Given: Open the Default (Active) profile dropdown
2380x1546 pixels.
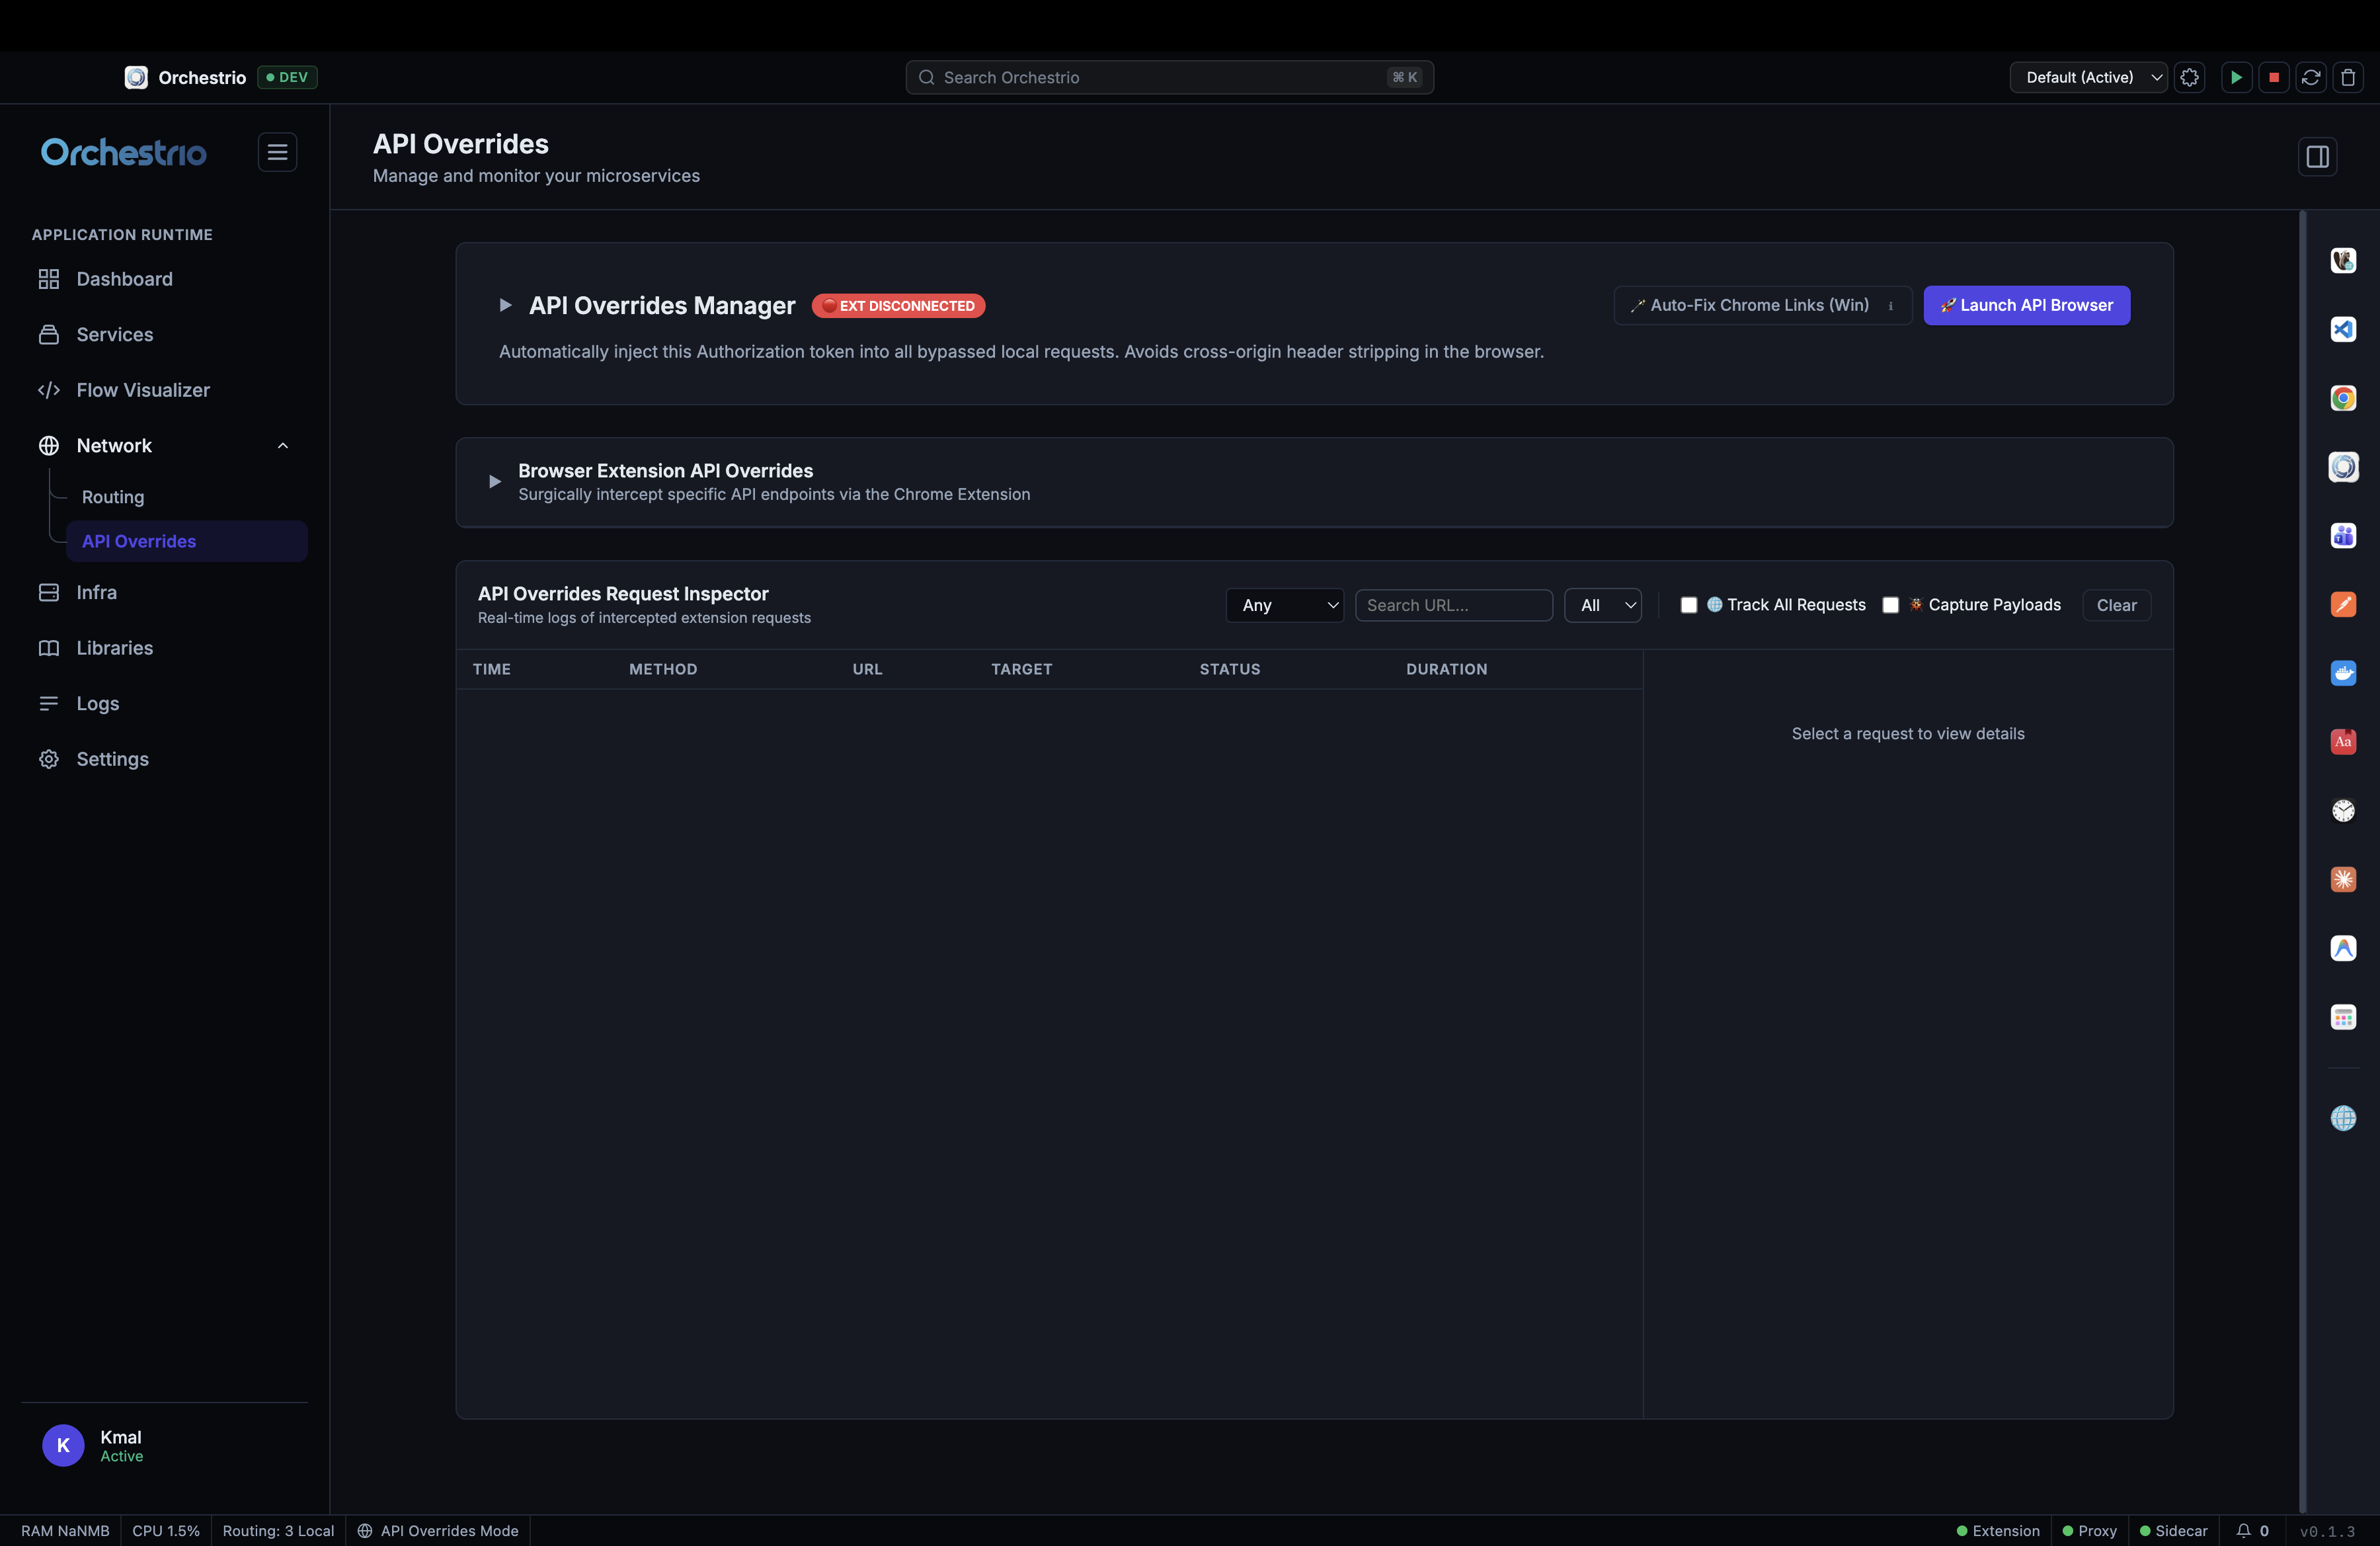Looking at the screenshot, I should coord(2088,77).
